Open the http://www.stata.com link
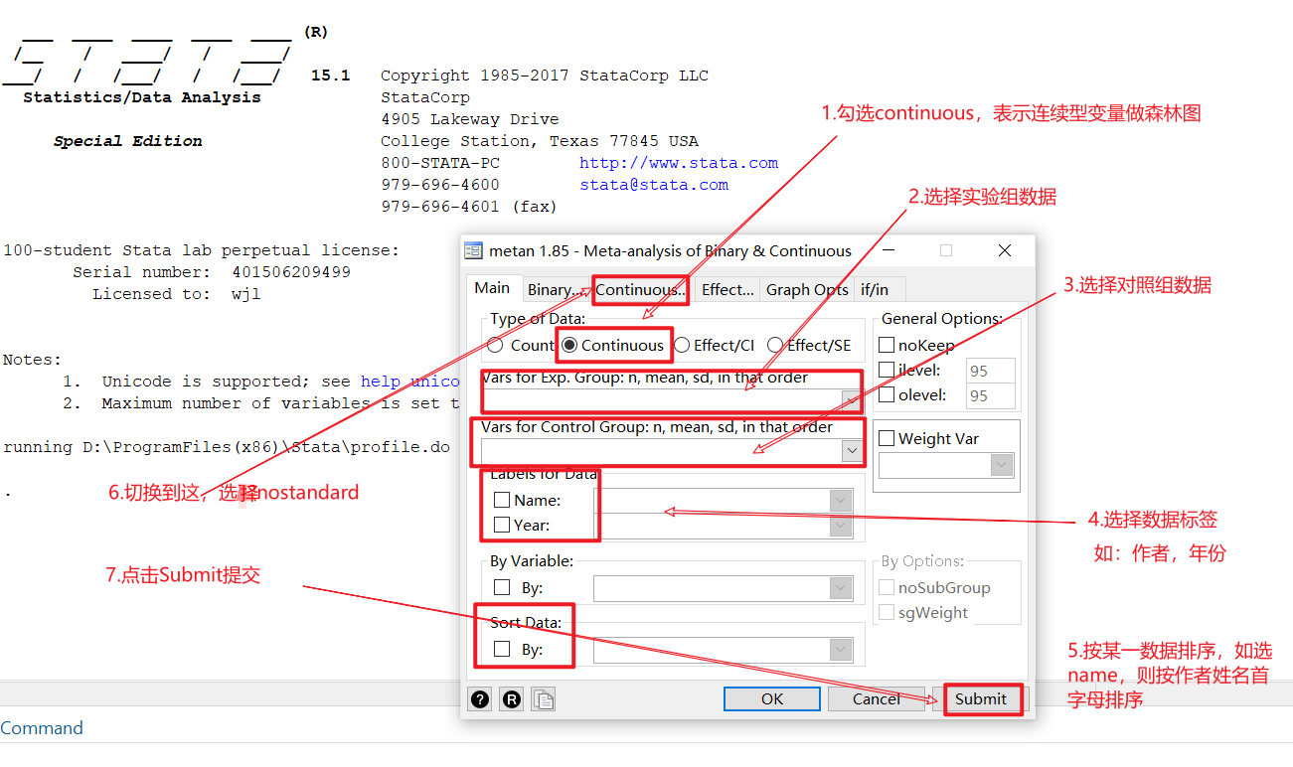Viewport: 1293px width, 767px height. 678,162
